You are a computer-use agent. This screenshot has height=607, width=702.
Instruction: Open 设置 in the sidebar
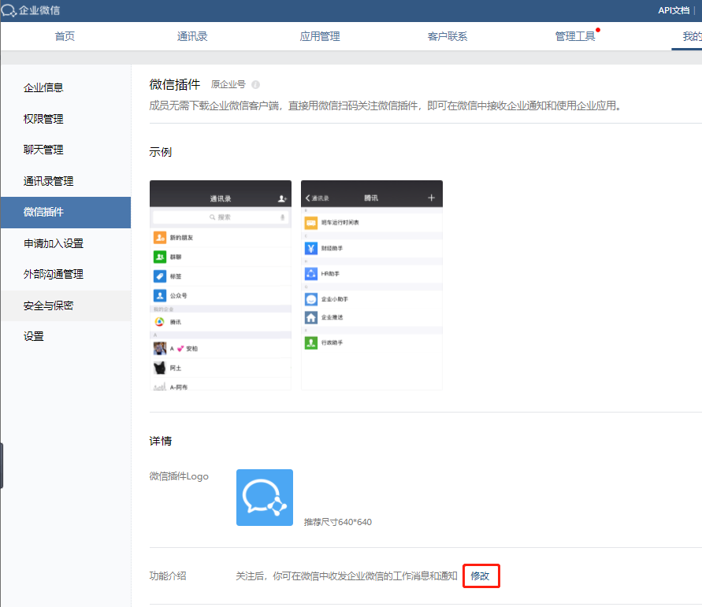(x=65, y=336)
